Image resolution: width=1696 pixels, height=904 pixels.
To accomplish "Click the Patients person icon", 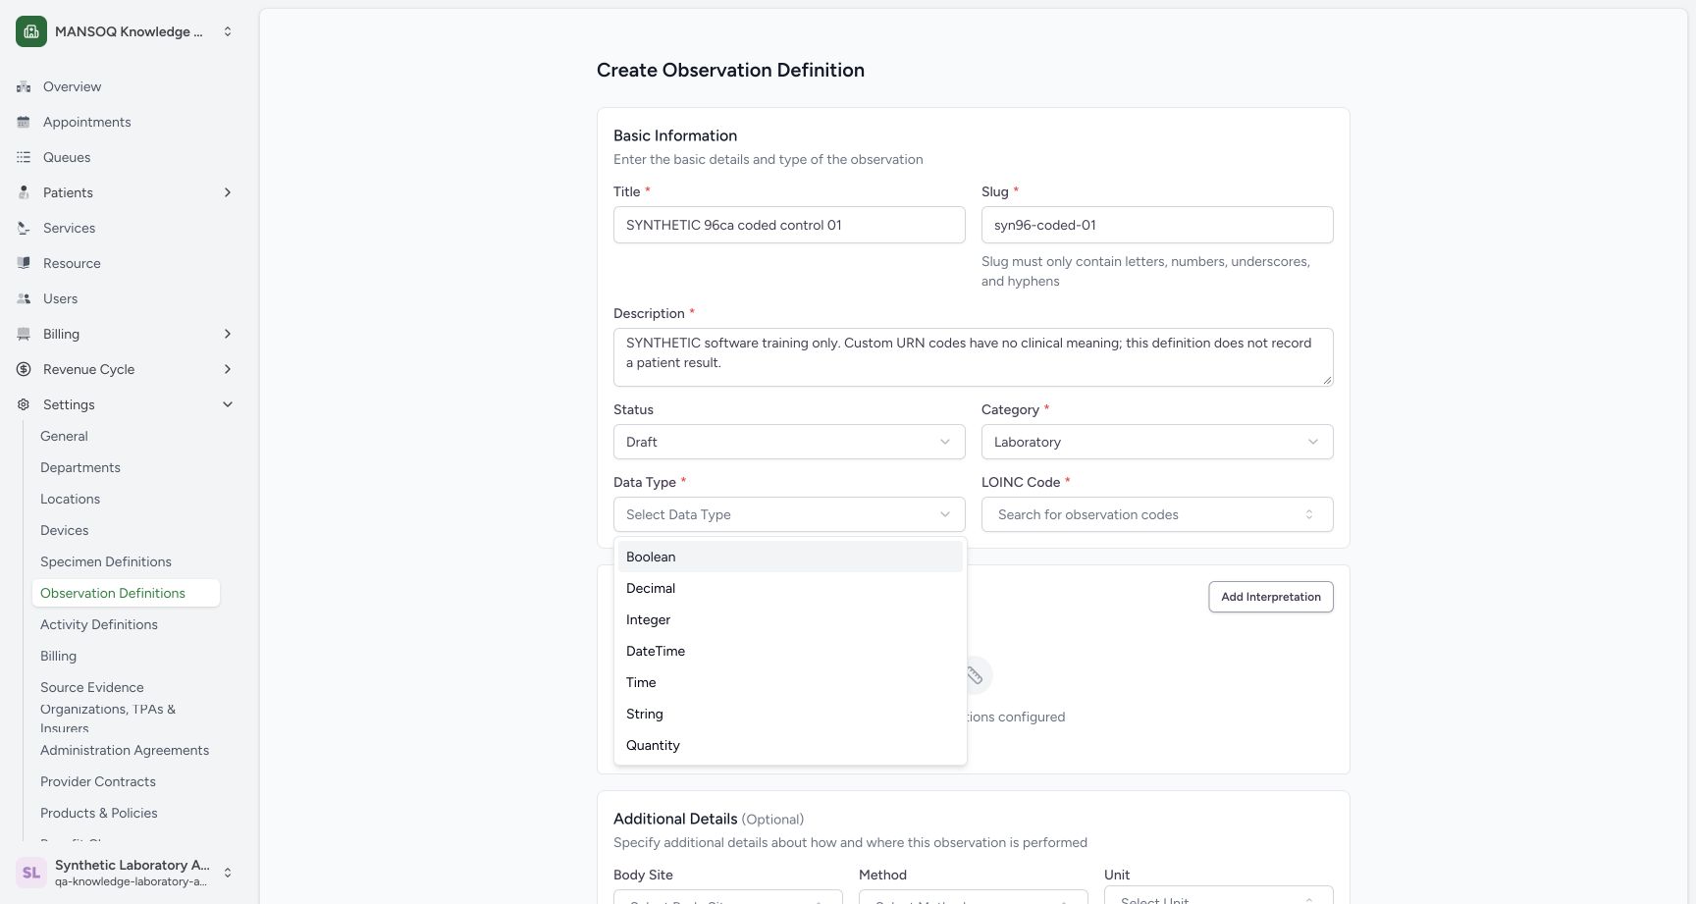I will (24, 192).
